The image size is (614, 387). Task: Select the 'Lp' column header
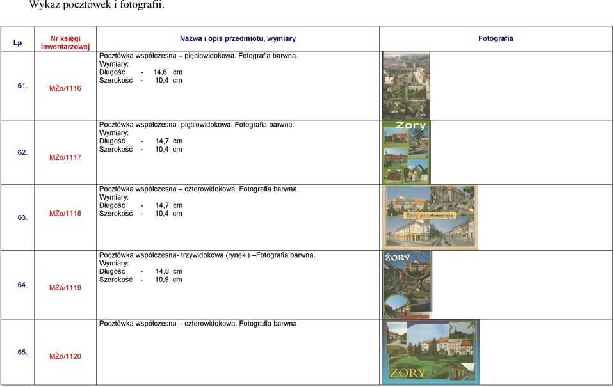pos(18,43)
